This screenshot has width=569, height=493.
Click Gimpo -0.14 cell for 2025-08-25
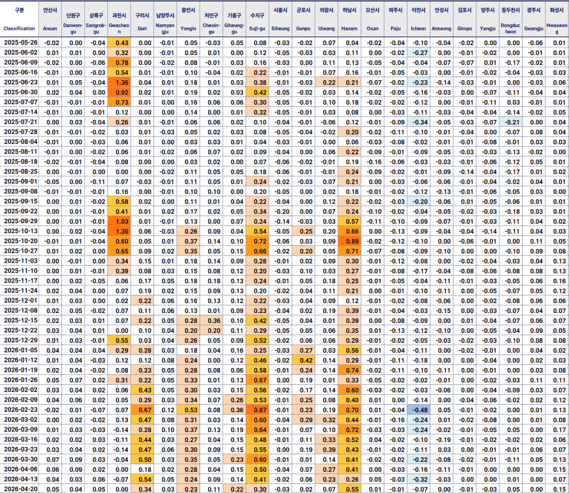465,172
